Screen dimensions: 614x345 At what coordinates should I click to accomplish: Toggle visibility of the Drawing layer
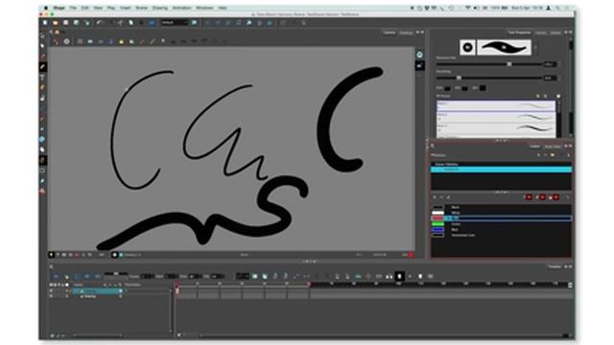tap(51, 296)
